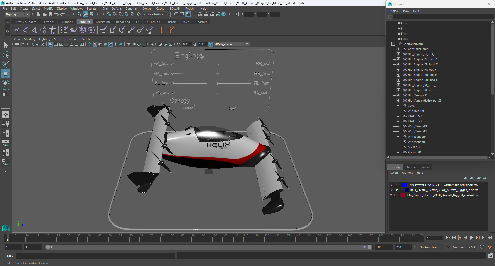The image size is (495, 266).
Task: Toggle textured display in viewport toolbar
Action: click(x=110, y=44)
